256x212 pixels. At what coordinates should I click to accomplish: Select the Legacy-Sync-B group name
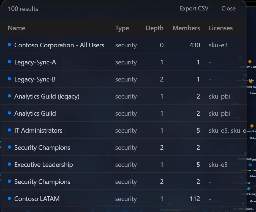tap(35, 79)
